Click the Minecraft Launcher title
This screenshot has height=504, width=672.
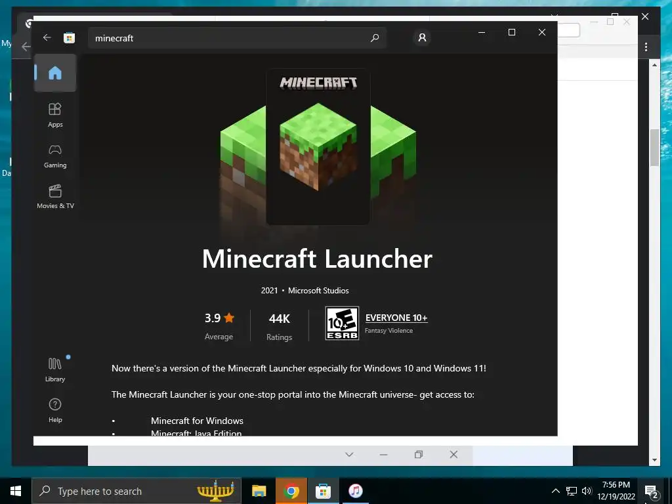(x=317, y=259)
